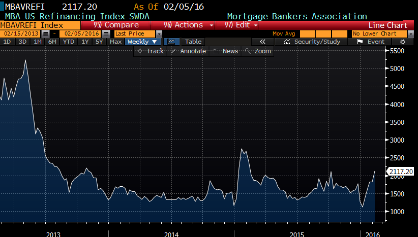Open the end date calendar picker
Viewport: 418px width, 237px height.
106,33
